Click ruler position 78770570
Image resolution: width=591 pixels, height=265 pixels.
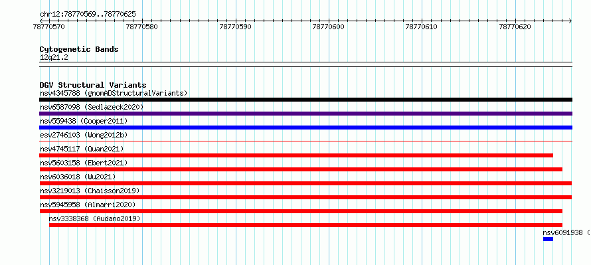[x=49, y=27]
